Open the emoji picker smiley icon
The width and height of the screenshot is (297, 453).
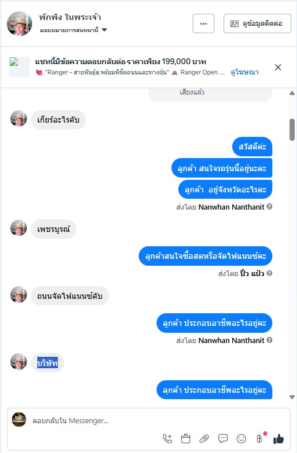pyautogui.click(x=241, y=439)
